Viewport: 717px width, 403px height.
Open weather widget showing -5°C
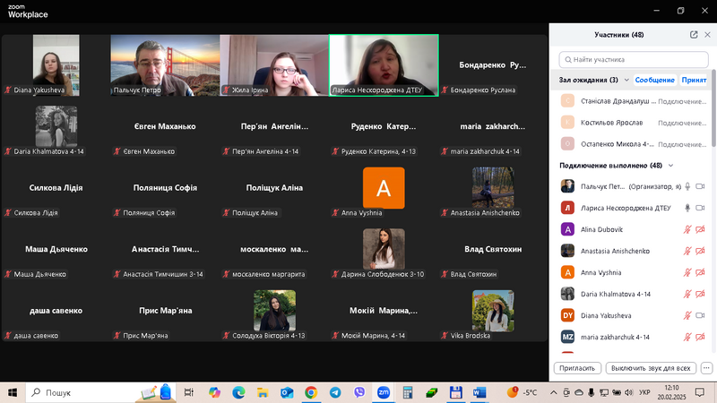click(522, 392)
